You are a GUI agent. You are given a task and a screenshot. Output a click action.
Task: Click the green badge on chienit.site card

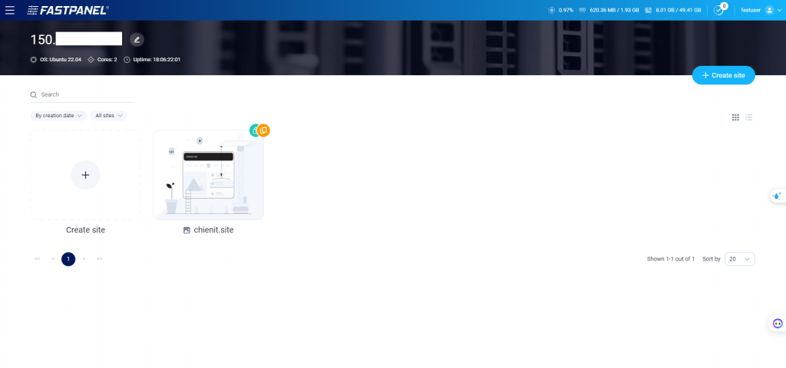[x=253, y=130]
